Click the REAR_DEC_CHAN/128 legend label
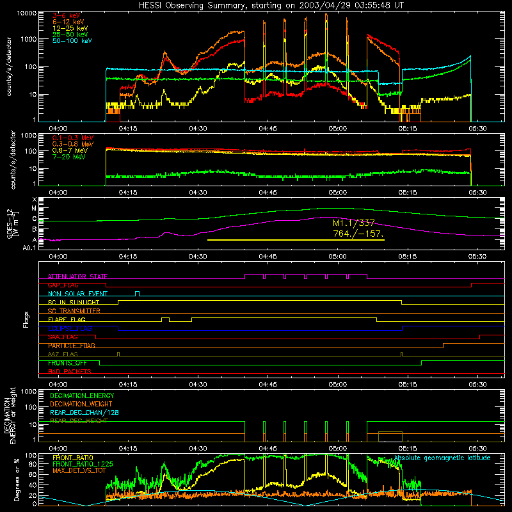The image size is (512, 512). coord(84,412)
